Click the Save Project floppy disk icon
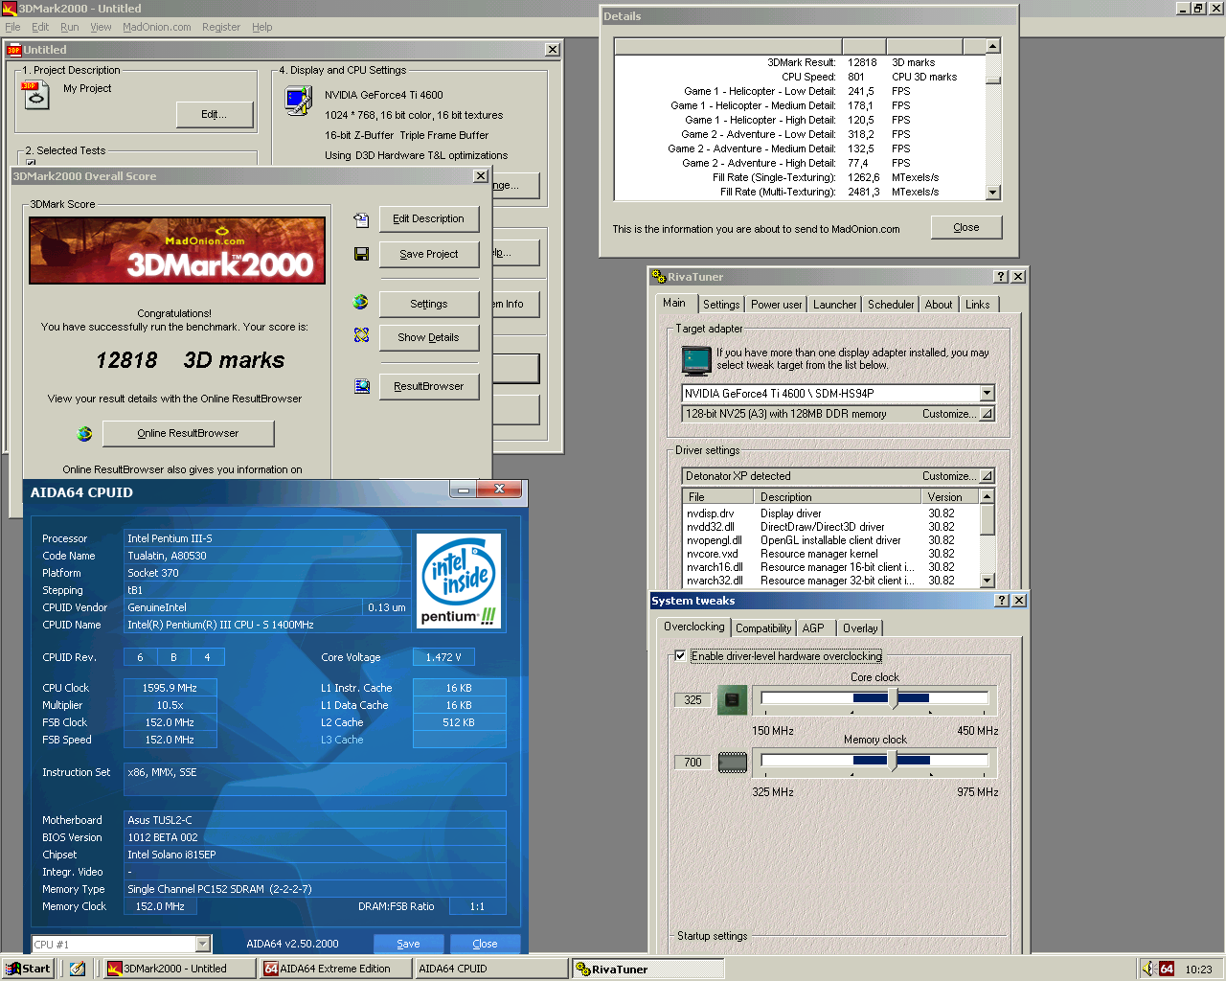1226x981 pixels. (361, 254)
